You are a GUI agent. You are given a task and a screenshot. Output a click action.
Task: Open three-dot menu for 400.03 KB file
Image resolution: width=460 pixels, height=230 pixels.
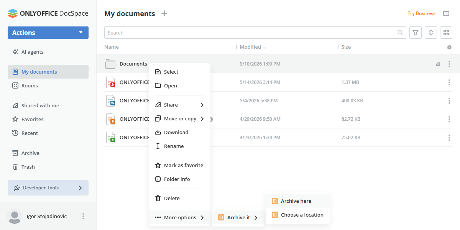click(x=449, y=101)
